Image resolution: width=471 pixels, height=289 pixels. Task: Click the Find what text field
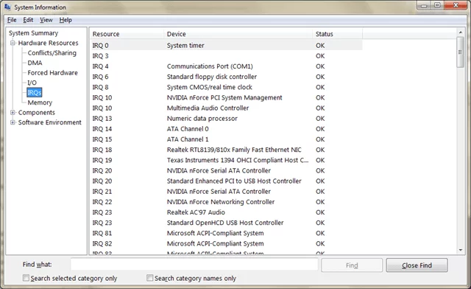(194, 265)
